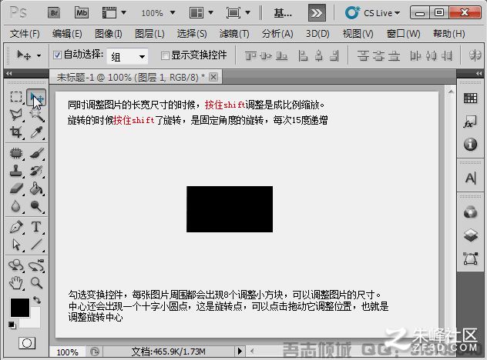Open the 滤镜(T) menu
Image resolution: width=487 pixels, height=360 pixels.
tap(234, 34)
